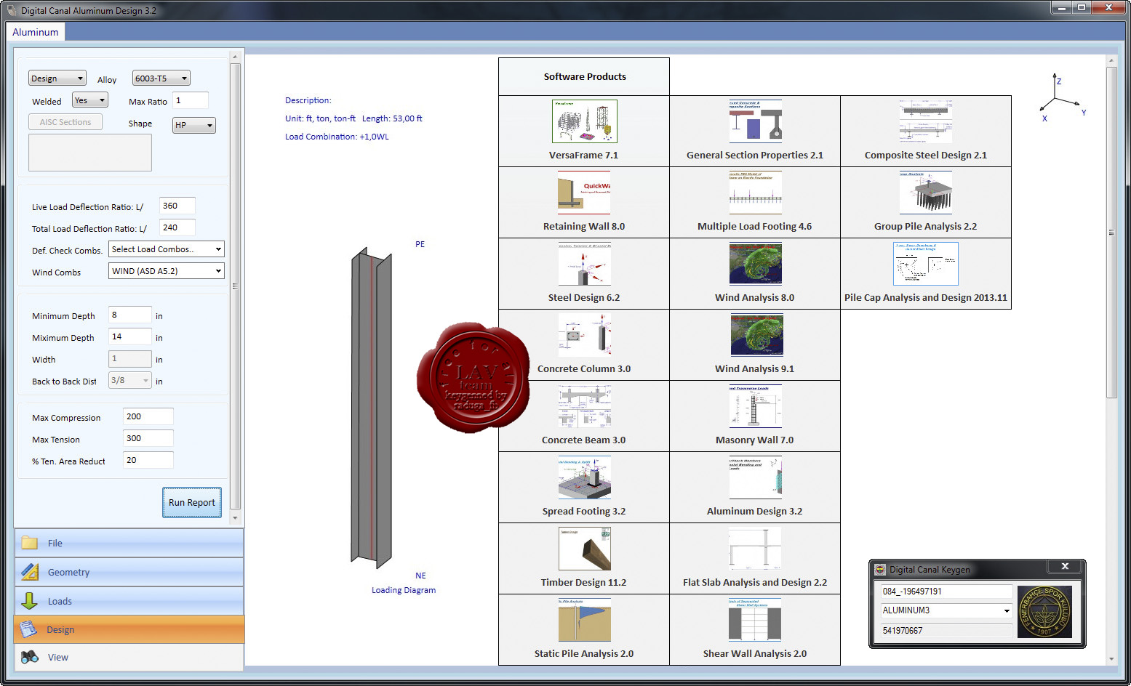The height and width of the screenshot is (686, 1131).
Task: Click the Minimum Depth input field
Action: (x=130, y=315)
